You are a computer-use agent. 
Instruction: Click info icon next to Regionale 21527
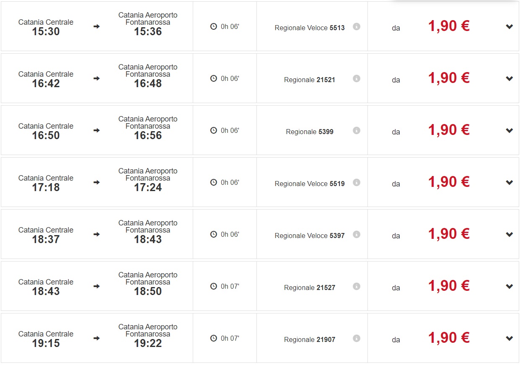(356, 286)
